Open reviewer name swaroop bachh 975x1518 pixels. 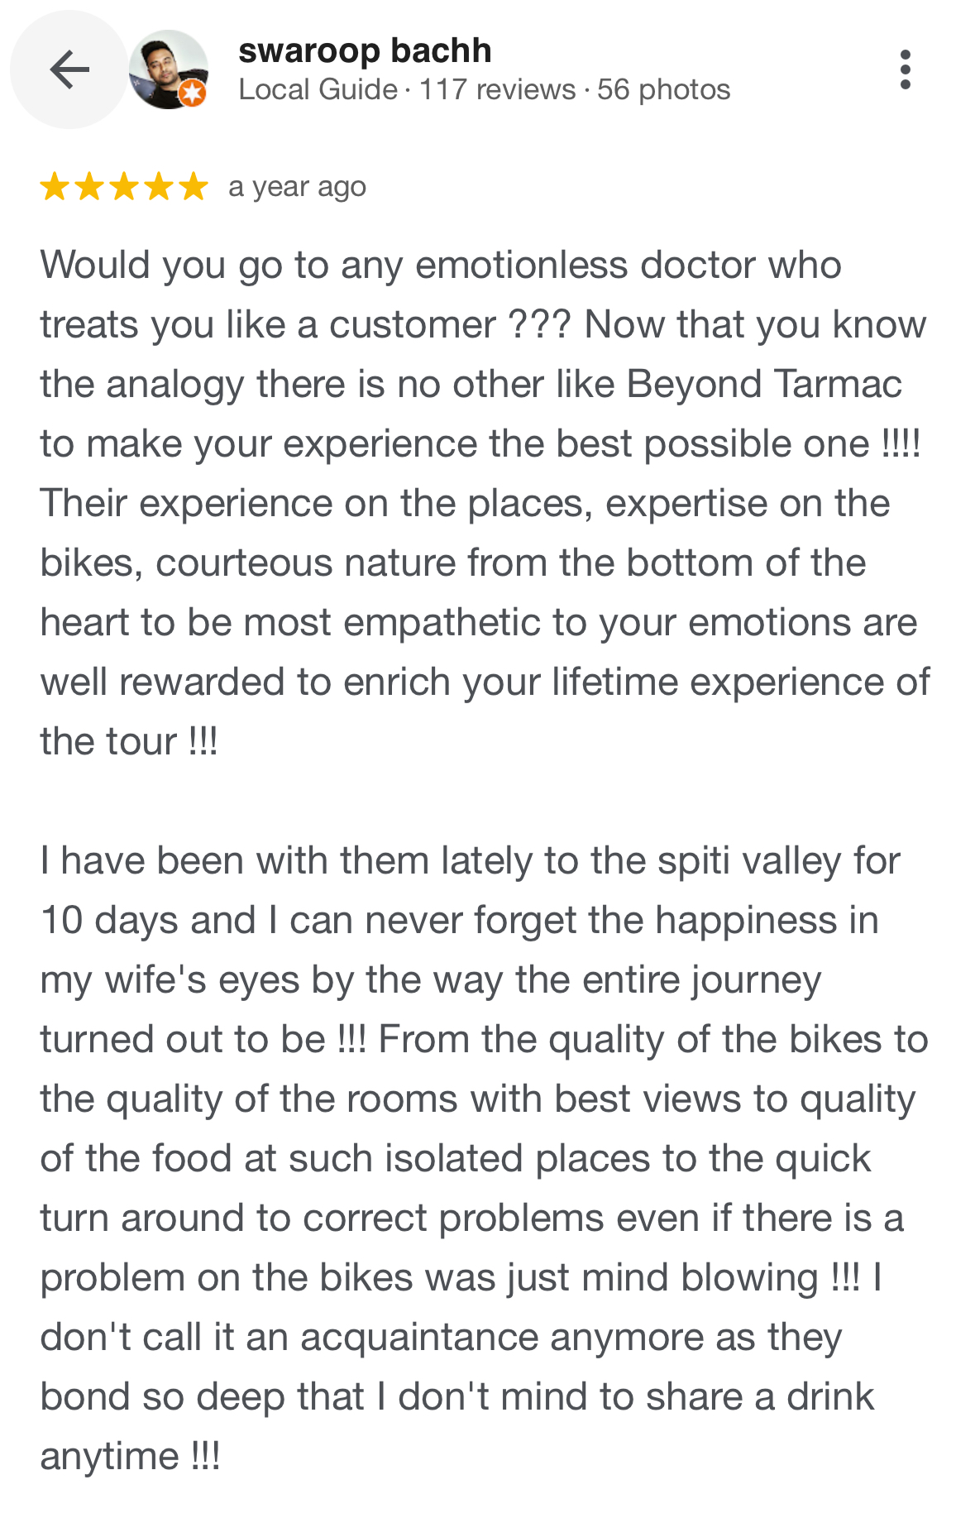coord(365,51)
